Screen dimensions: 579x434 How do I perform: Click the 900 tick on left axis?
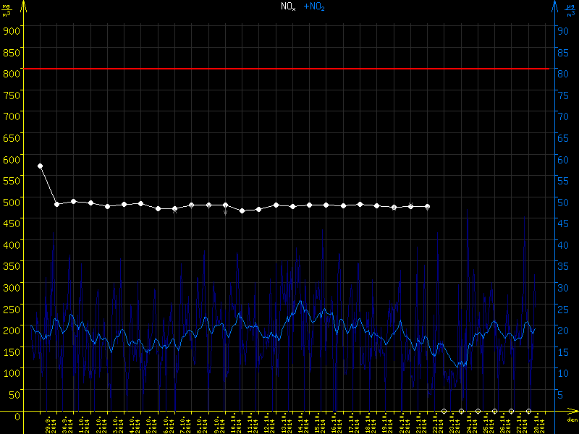point(12,30)
